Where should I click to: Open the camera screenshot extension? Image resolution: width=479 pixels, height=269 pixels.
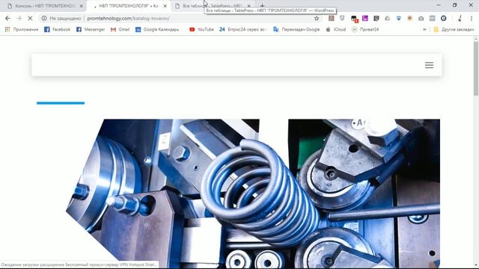tap(421, 18)
